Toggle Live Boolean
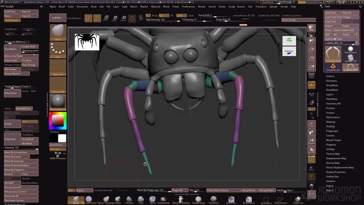 [74, 18]
